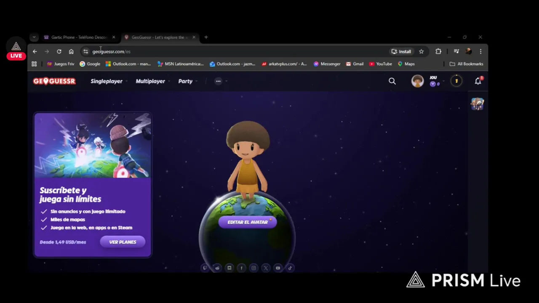Bookmark this page with the star
The image size is (539, 303).
point(421,51)
